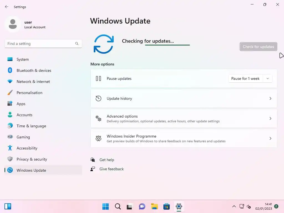Open the Start menu on taskbar
The image size is (284, 213).
click(106, 206)
